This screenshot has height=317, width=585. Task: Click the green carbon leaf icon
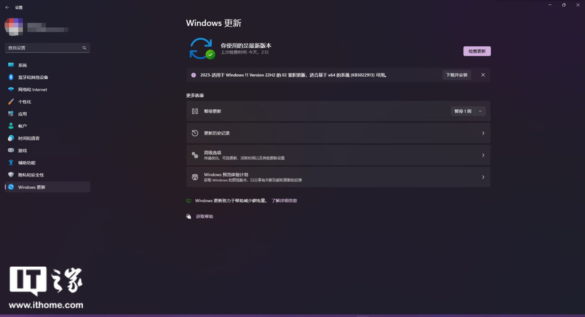(x=188, y=201)
